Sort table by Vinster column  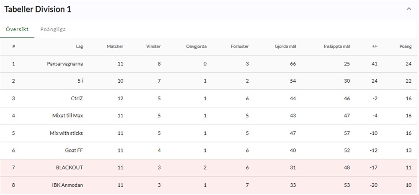click(153, 46)
